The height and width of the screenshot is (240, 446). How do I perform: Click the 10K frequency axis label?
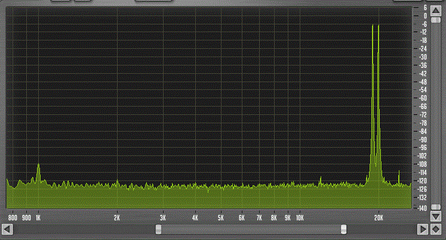click(300, 218)
